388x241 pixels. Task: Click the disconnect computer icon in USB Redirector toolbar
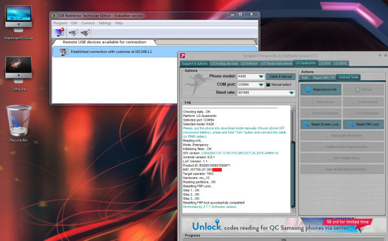[x=59, y=32]
